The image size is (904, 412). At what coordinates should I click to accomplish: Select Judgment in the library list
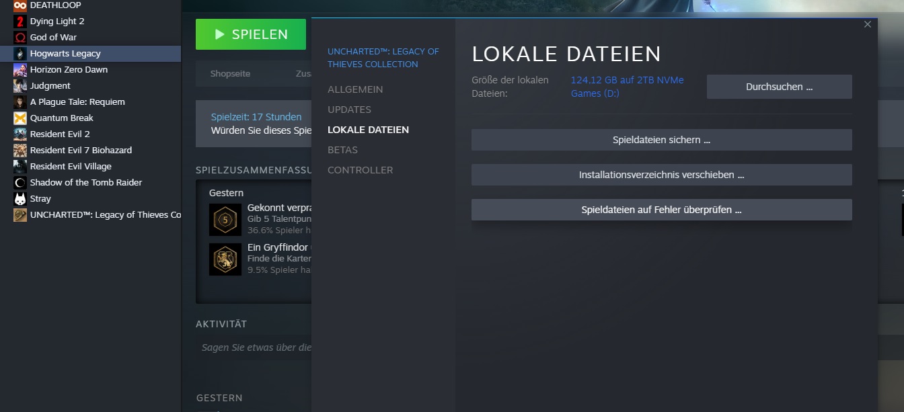click(x=90, y=85)
